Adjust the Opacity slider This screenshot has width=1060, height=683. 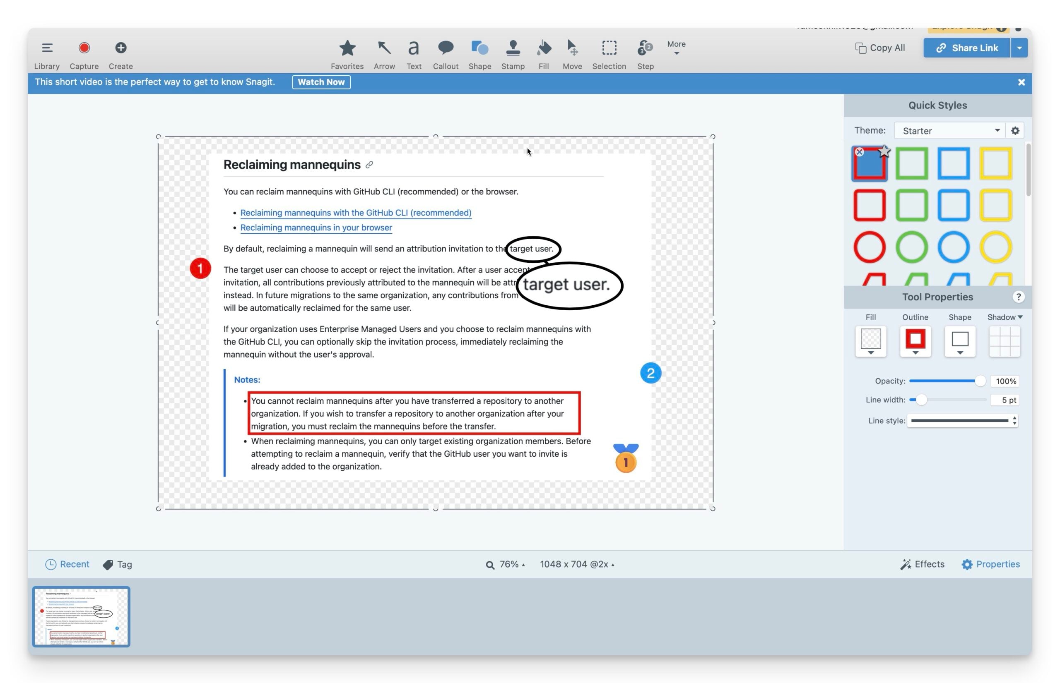(x=980, y=381)
